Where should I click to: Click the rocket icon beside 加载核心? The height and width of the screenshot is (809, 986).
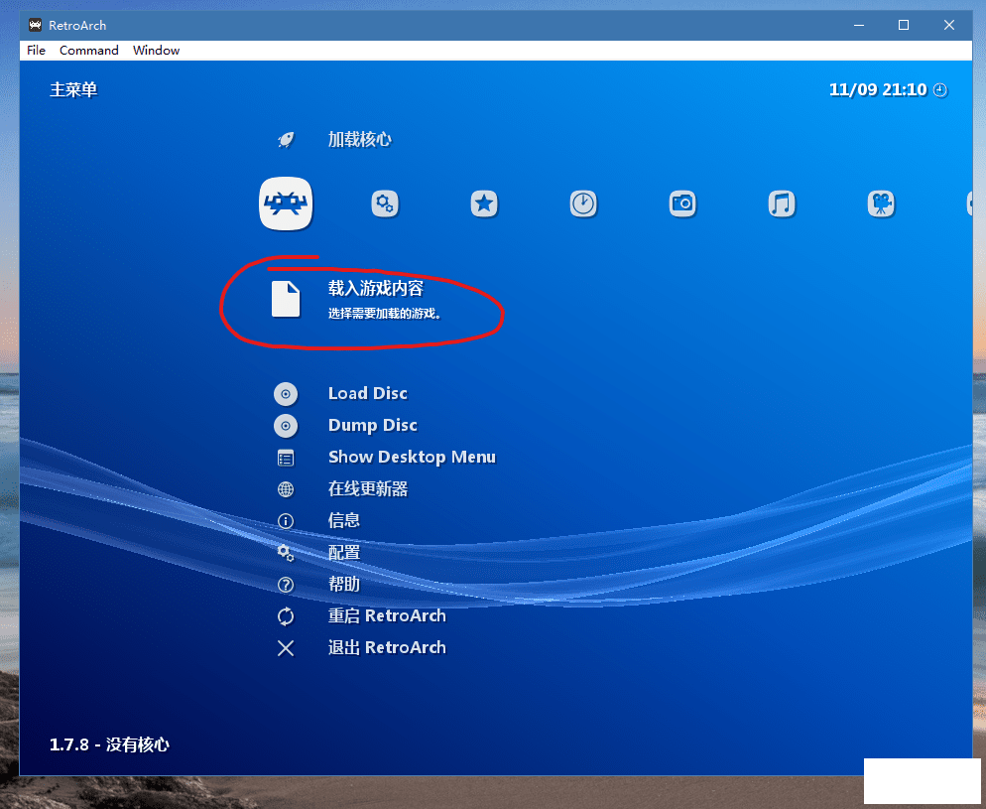tap(286, 140)
